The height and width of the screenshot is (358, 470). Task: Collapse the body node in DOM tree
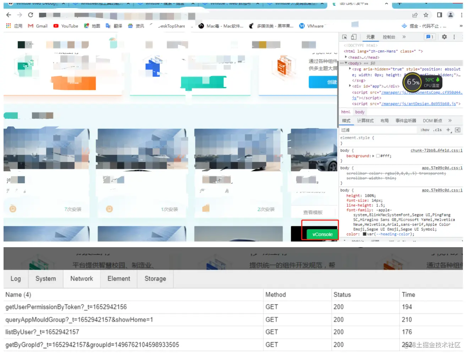point(346,63)
